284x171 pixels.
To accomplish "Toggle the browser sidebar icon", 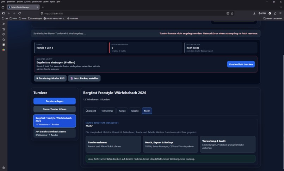I will (4, 13).
